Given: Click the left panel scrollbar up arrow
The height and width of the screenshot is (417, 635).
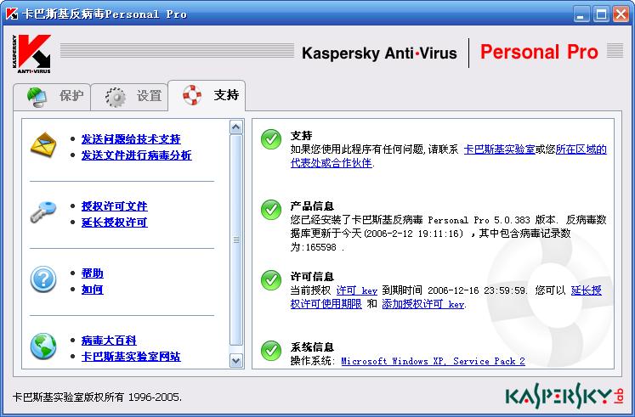Looking at the screenshot, I should (236, 127).
